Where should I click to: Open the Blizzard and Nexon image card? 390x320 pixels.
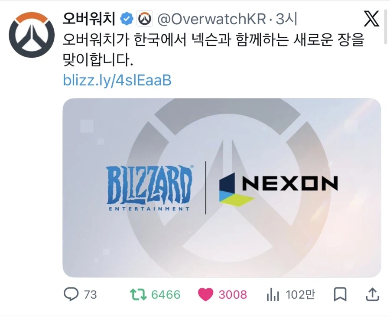[x=222, y=188]
